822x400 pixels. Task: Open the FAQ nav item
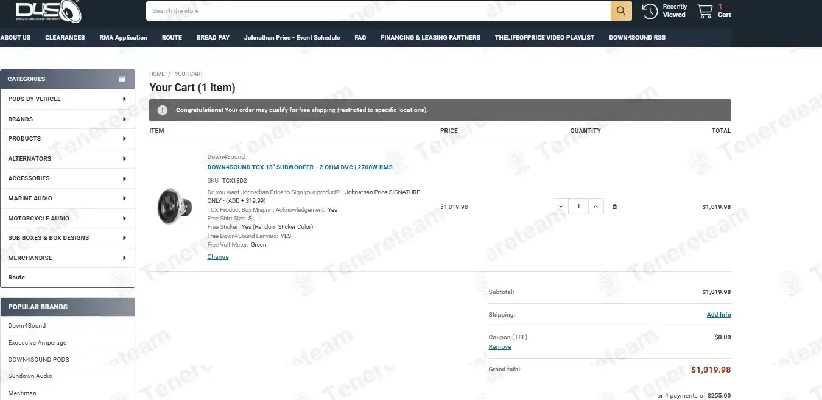coord(360,38)
